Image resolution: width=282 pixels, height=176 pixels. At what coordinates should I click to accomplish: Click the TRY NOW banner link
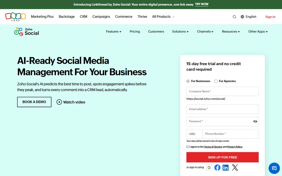coord(202,4)
